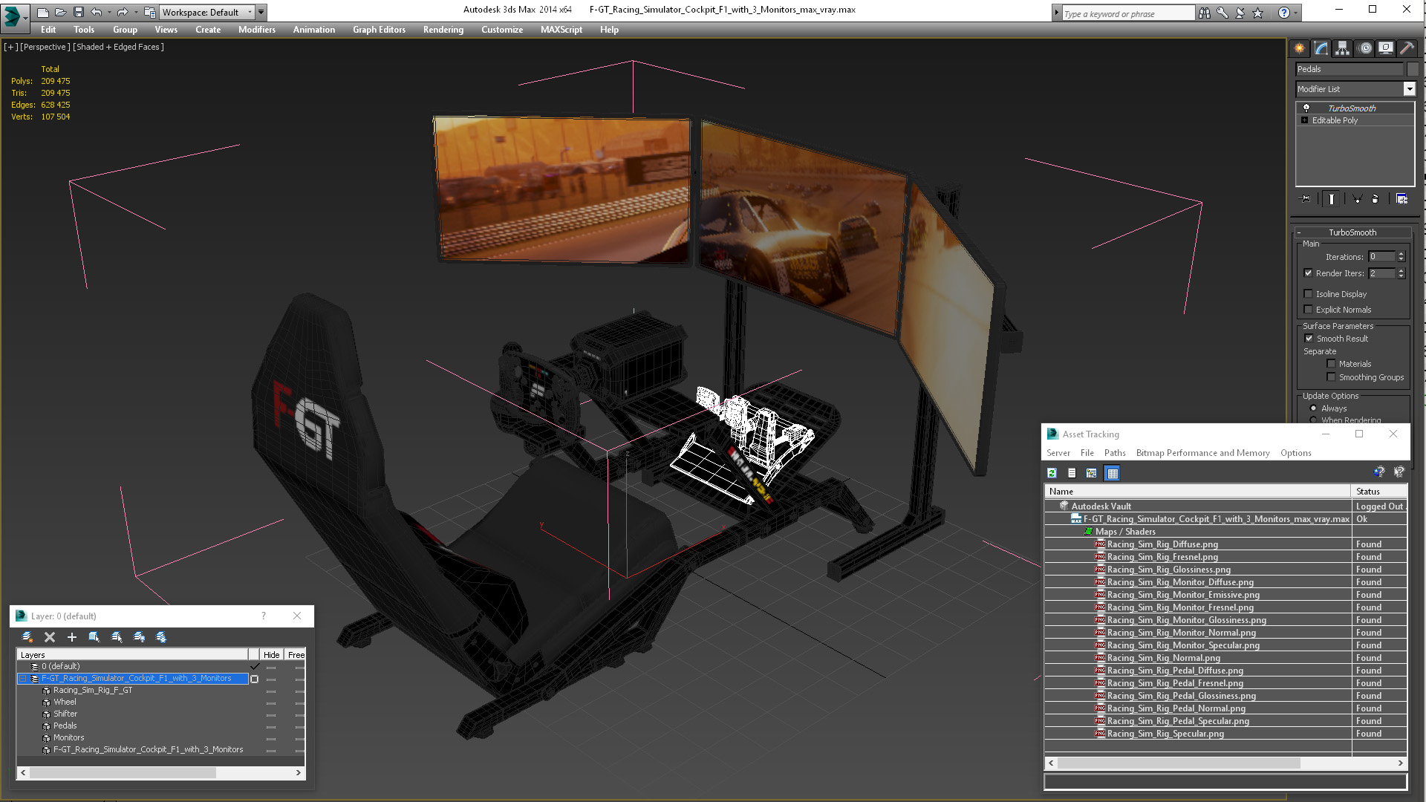This screenshot has height=802, width=1426.
Task: Open the Modify command panel tab
Action: pyautogui.click(x=1321, y=48)
